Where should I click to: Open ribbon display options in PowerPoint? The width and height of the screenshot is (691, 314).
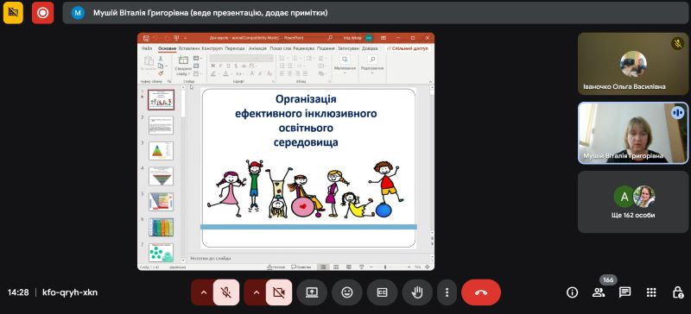click(x=384, y=38)
